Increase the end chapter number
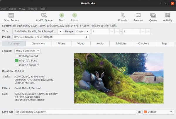The height and width of the screenshot is (119, 176). click(x=148, y=31)
